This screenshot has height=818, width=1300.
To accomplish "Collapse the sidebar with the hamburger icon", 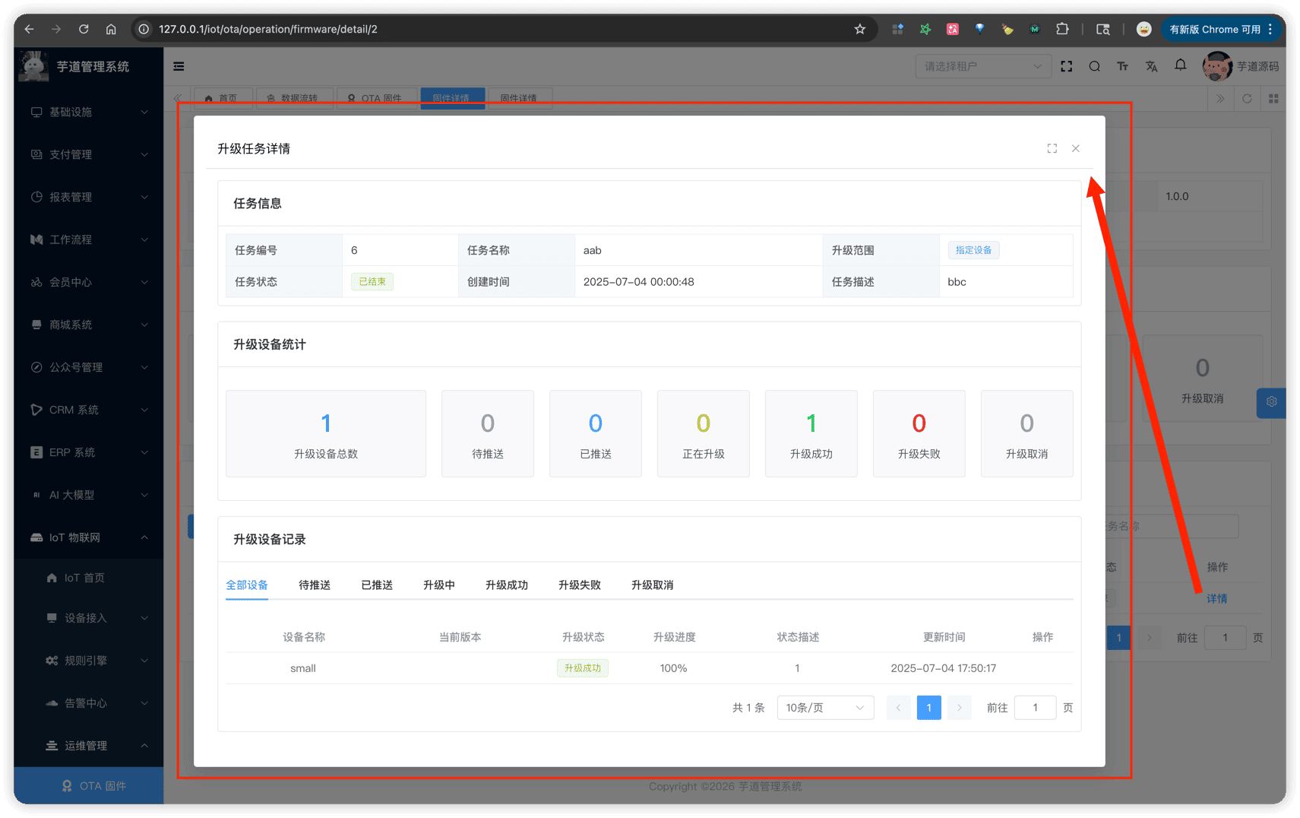I will (179, 66).
